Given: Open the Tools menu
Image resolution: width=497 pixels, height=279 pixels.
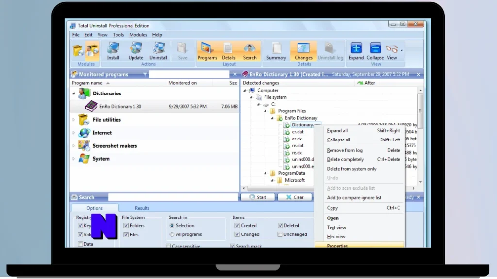Looking at the screenshot, I should [118, 35].
